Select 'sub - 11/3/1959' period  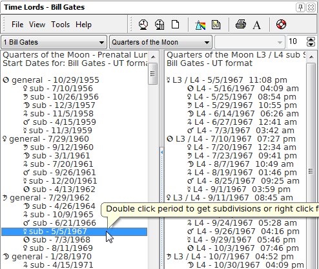tap(57, 131)
